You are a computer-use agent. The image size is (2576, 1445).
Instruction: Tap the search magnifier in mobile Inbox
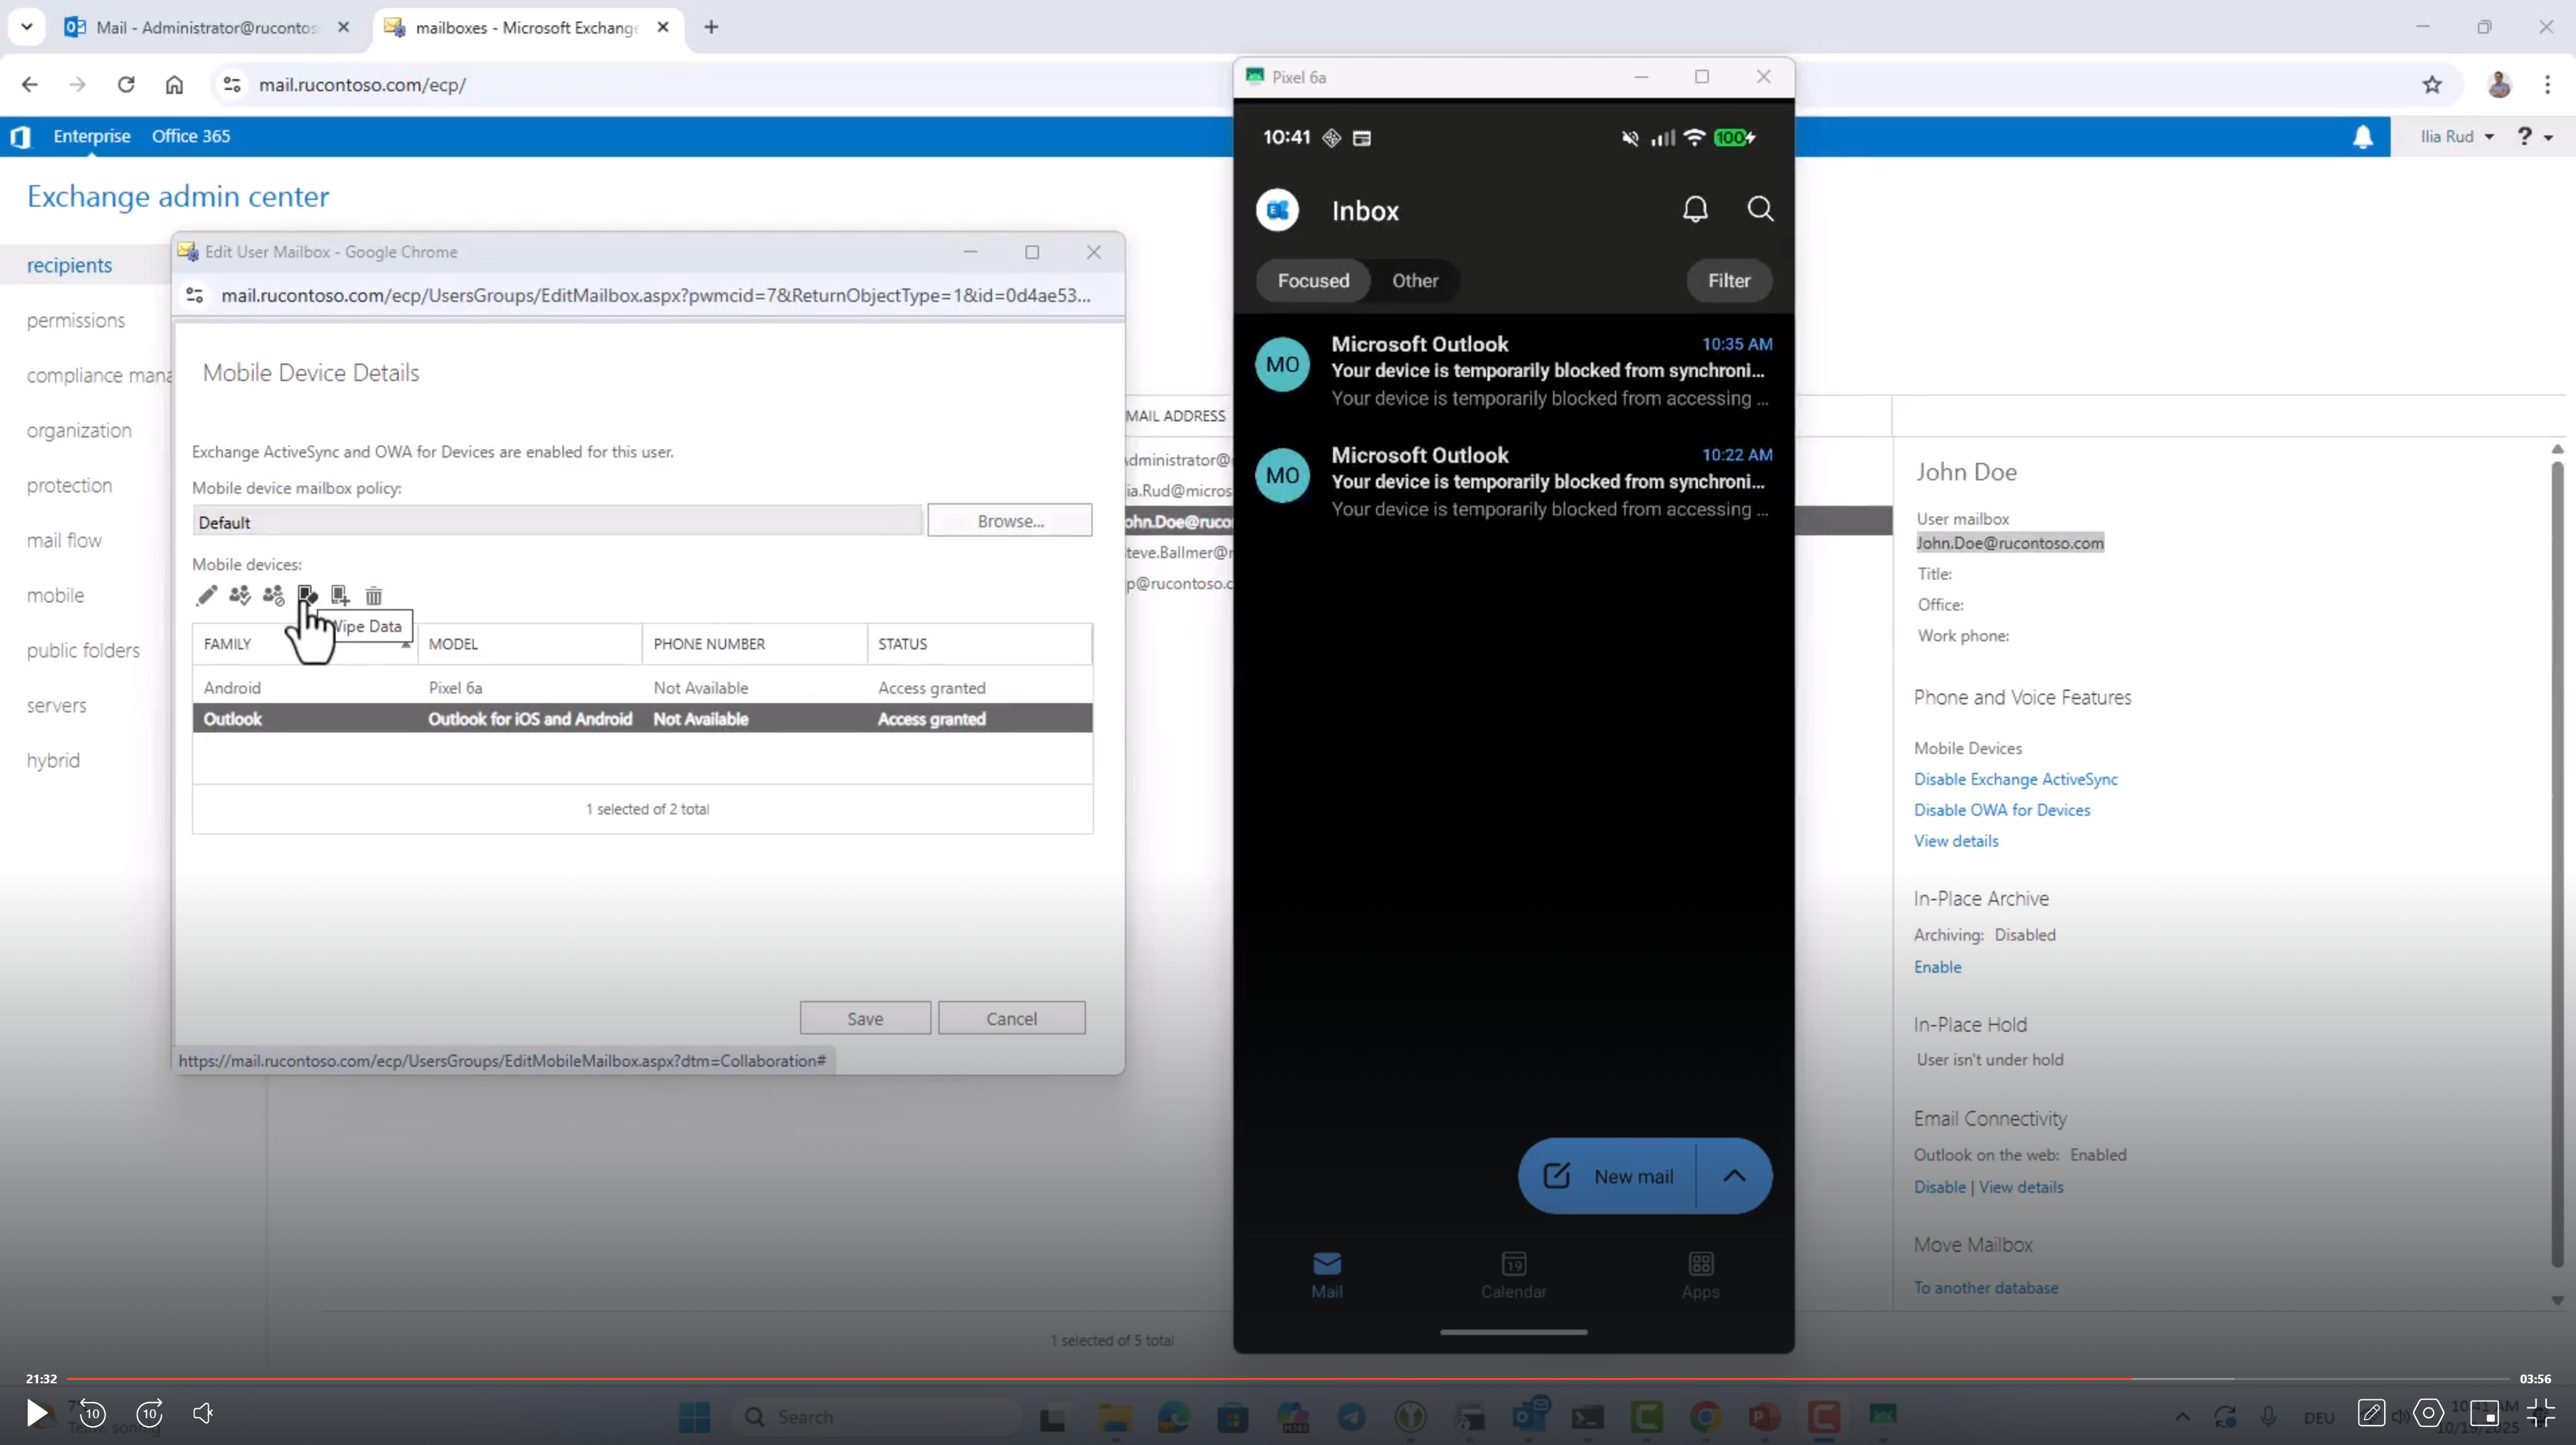coord(1760,209)
